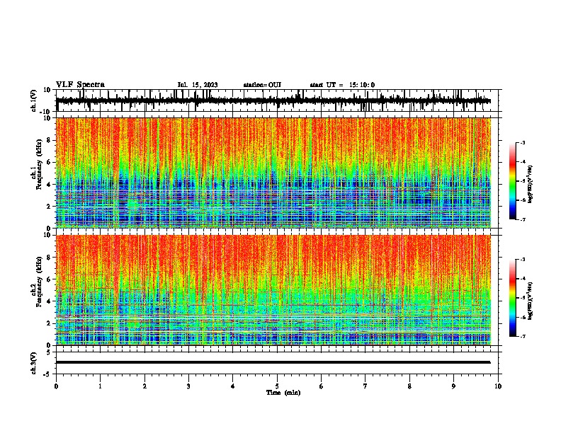Click ch.2 frequency axis tick "4"
This screenshot has height=433, width=561.
point(50,301)
